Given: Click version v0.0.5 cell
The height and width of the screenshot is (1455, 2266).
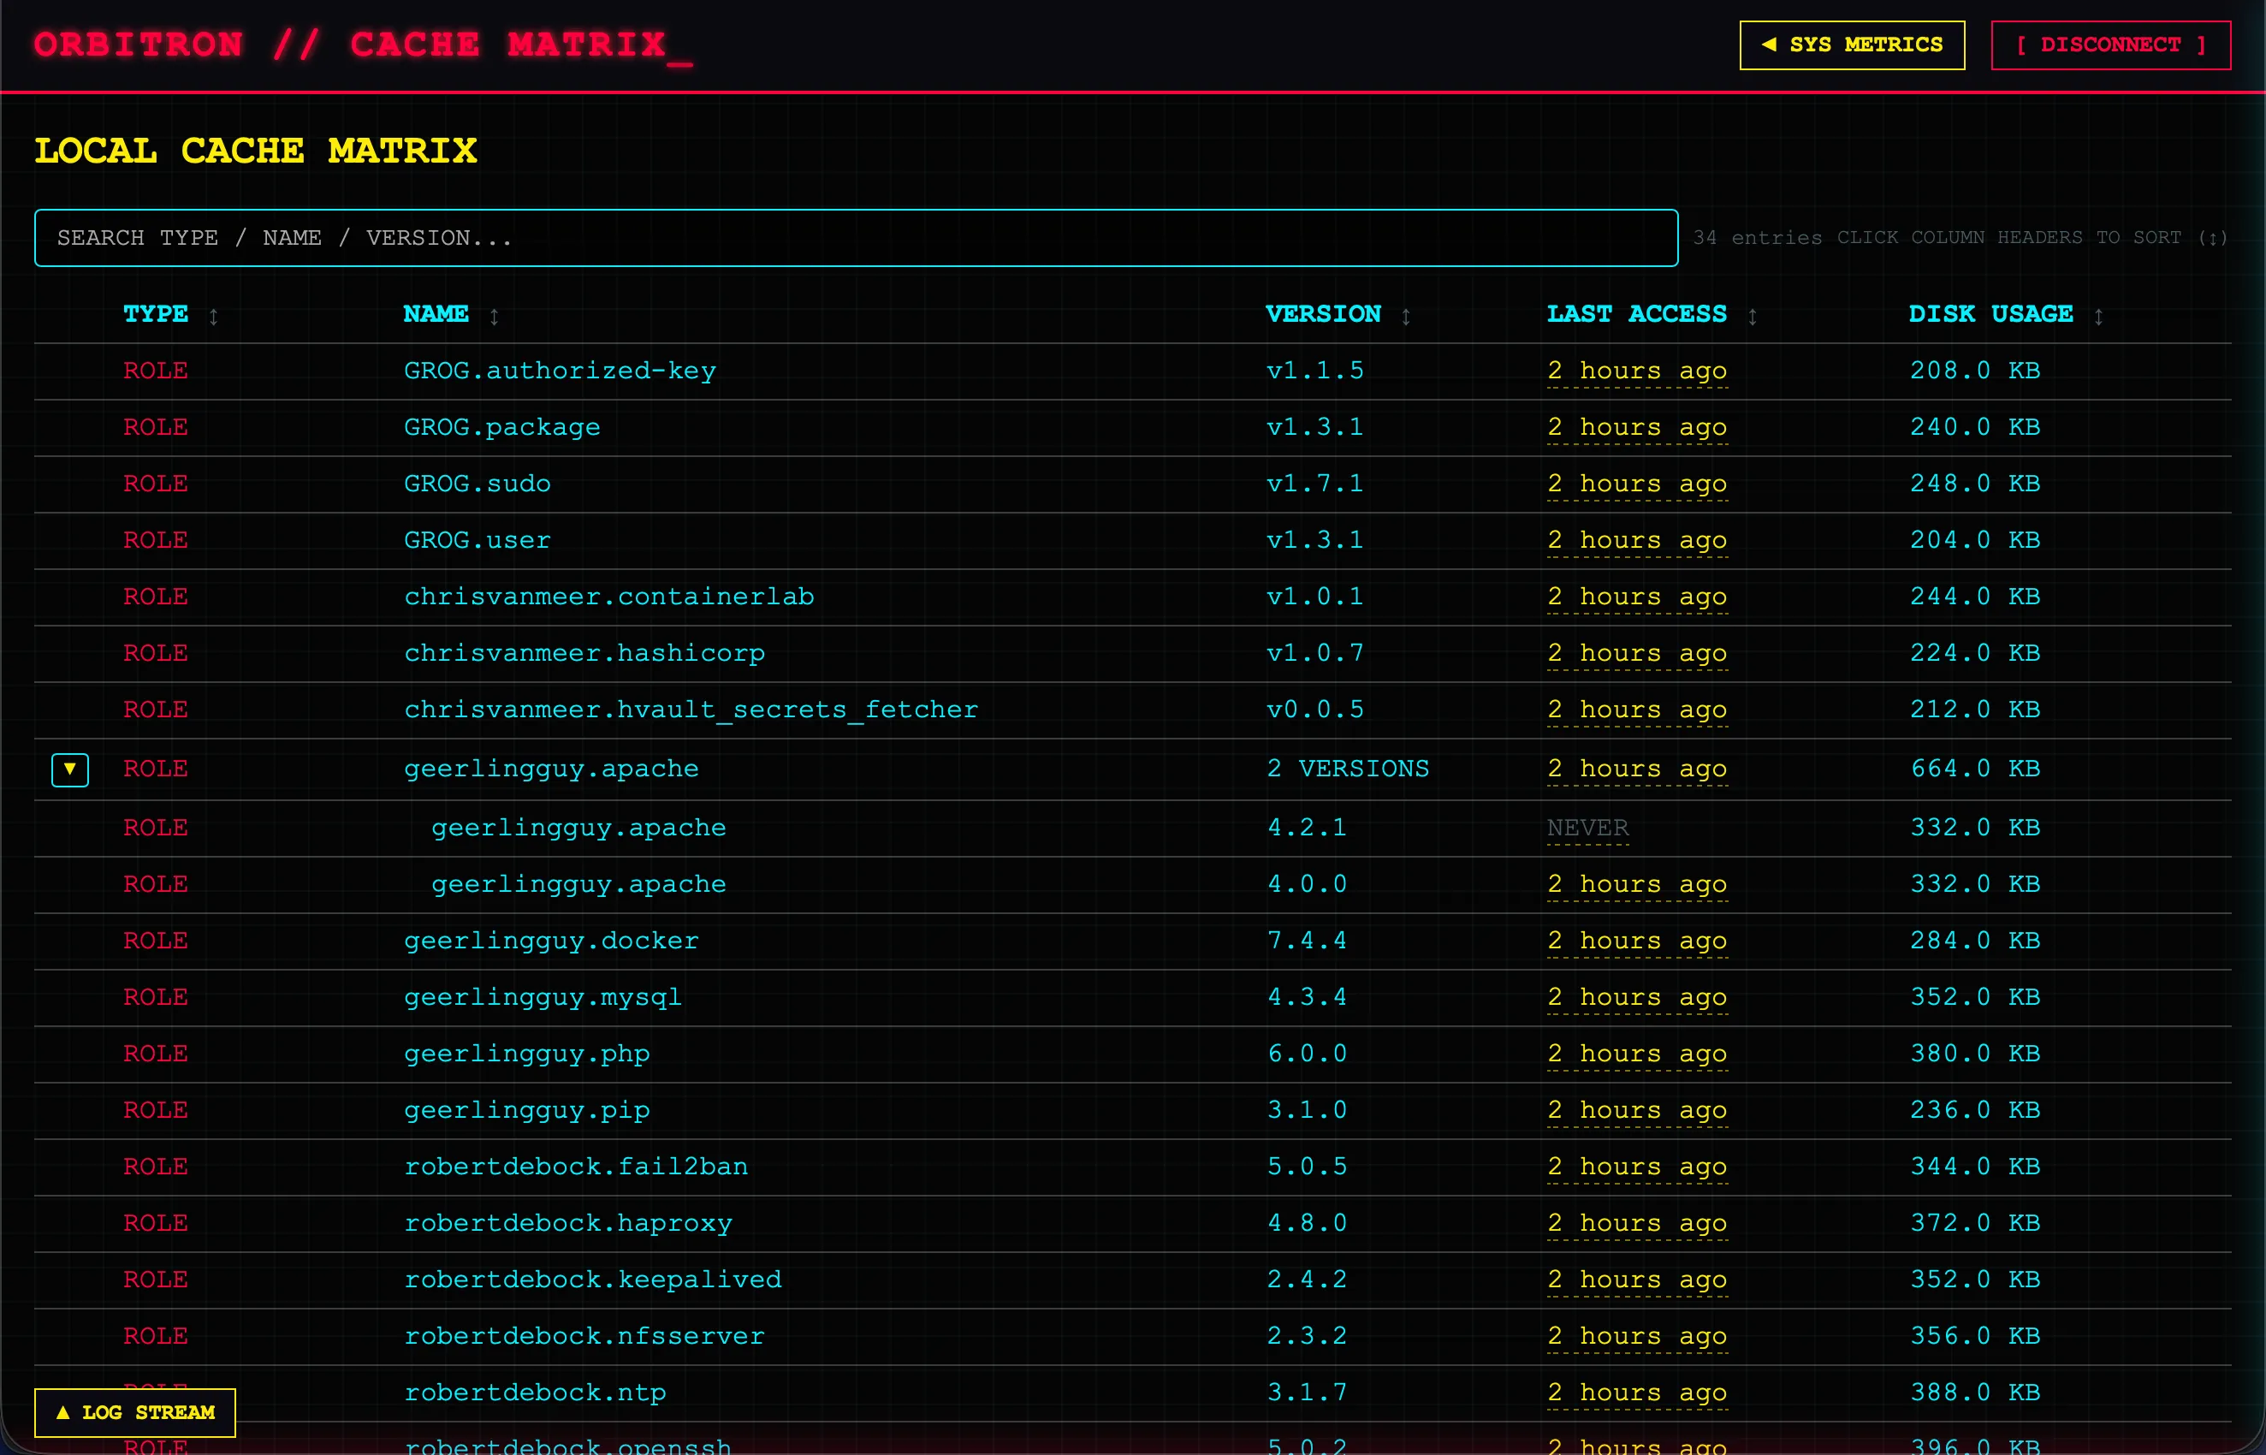Looking at the screenshot, I should coord(1314,710).
